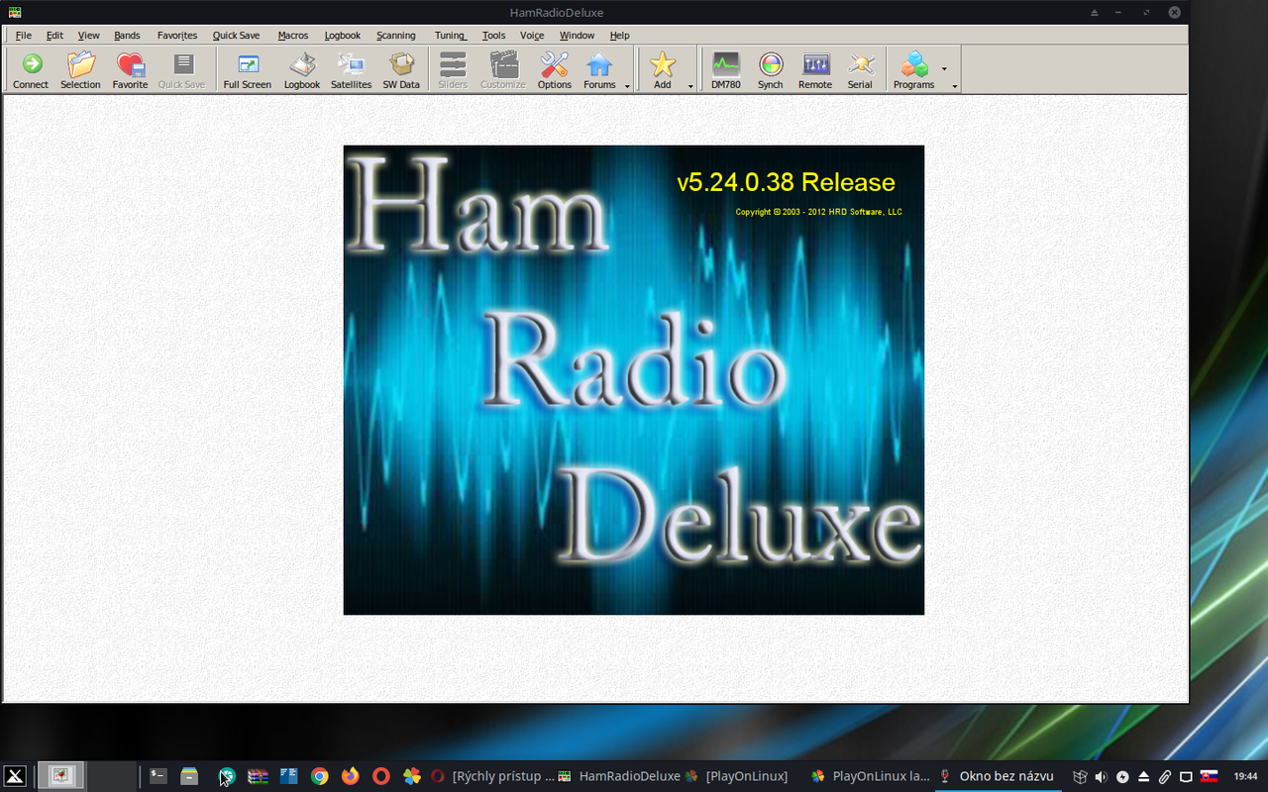Open the SW Data tool
This screenshot has height=792, width=1268.
pyautogui.click(x=401, y=70)
